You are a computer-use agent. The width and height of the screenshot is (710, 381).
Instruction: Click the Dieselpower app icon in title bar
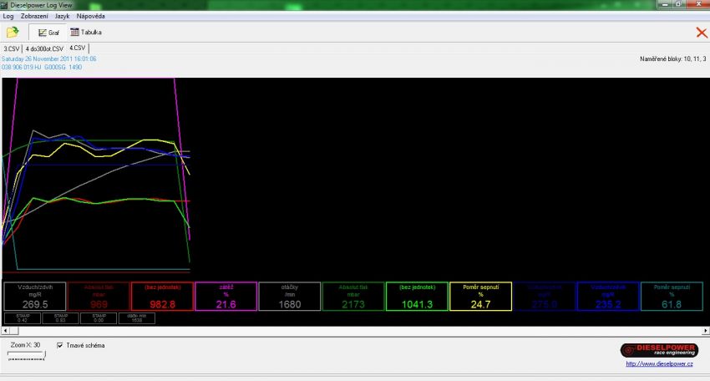tap(5, 5)
